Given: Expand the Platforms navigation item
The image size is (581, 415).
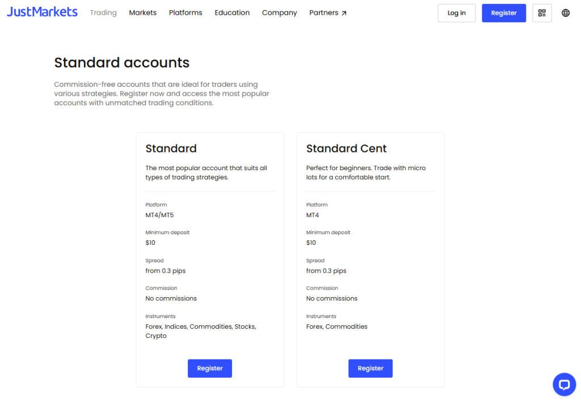Looking at the screenshot, I should 186,12.
